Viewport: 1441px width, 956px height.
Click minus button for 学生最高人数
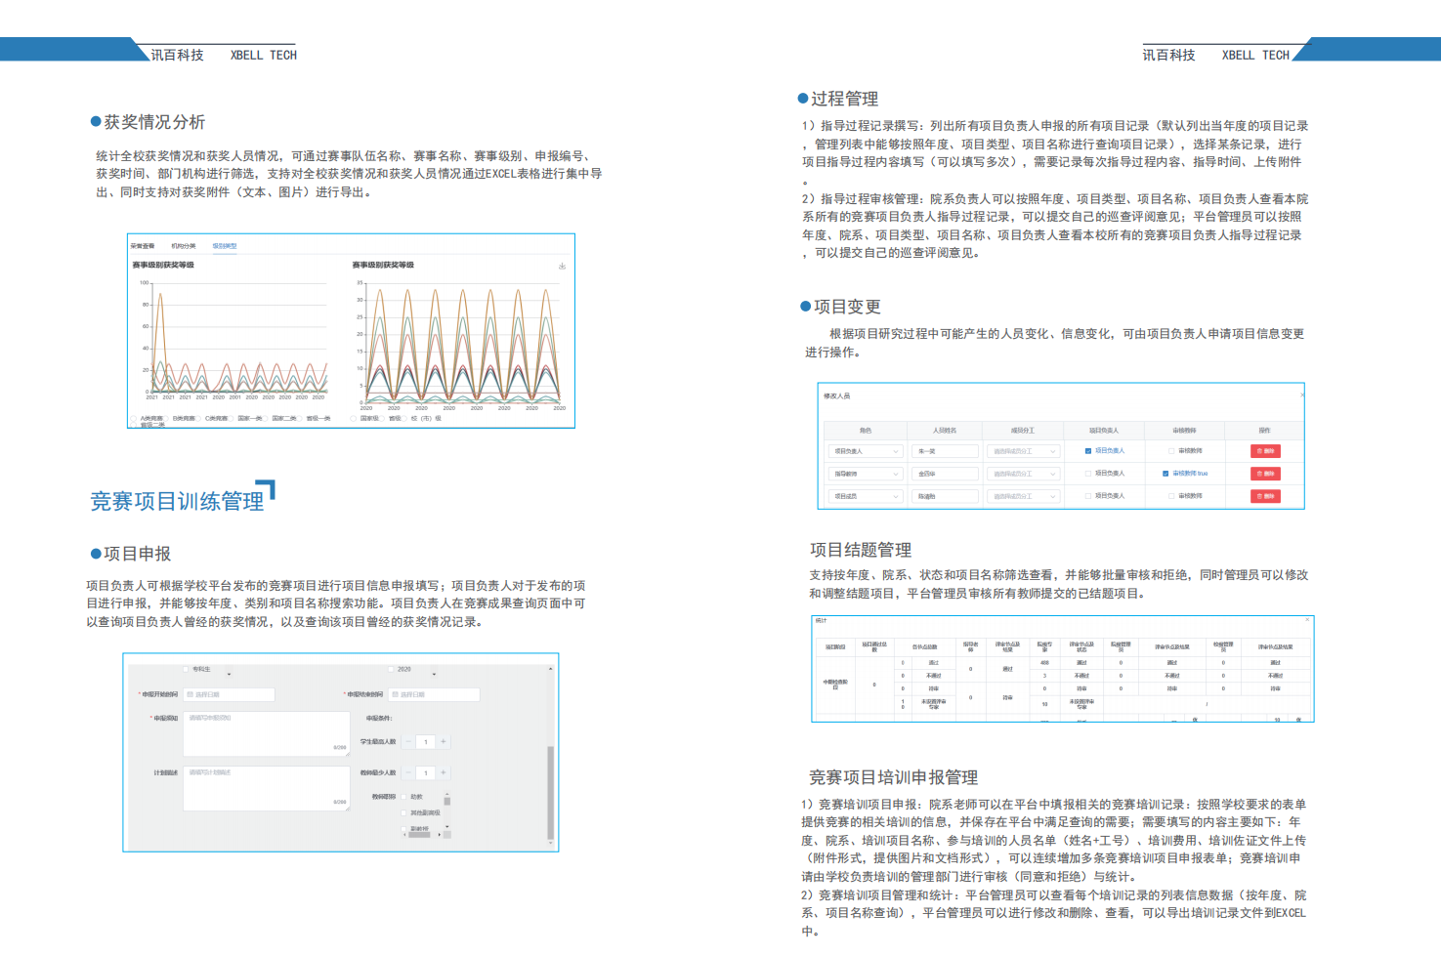tap(408, 741)
